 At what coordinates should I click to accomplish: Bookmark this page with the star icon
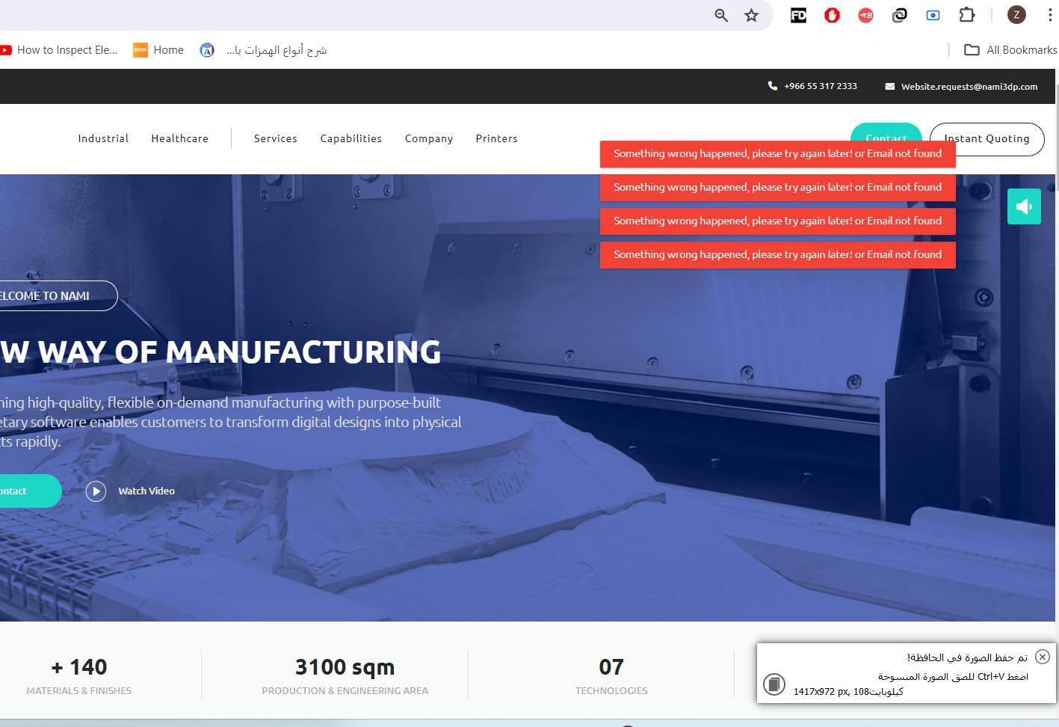tap(752, 15)
